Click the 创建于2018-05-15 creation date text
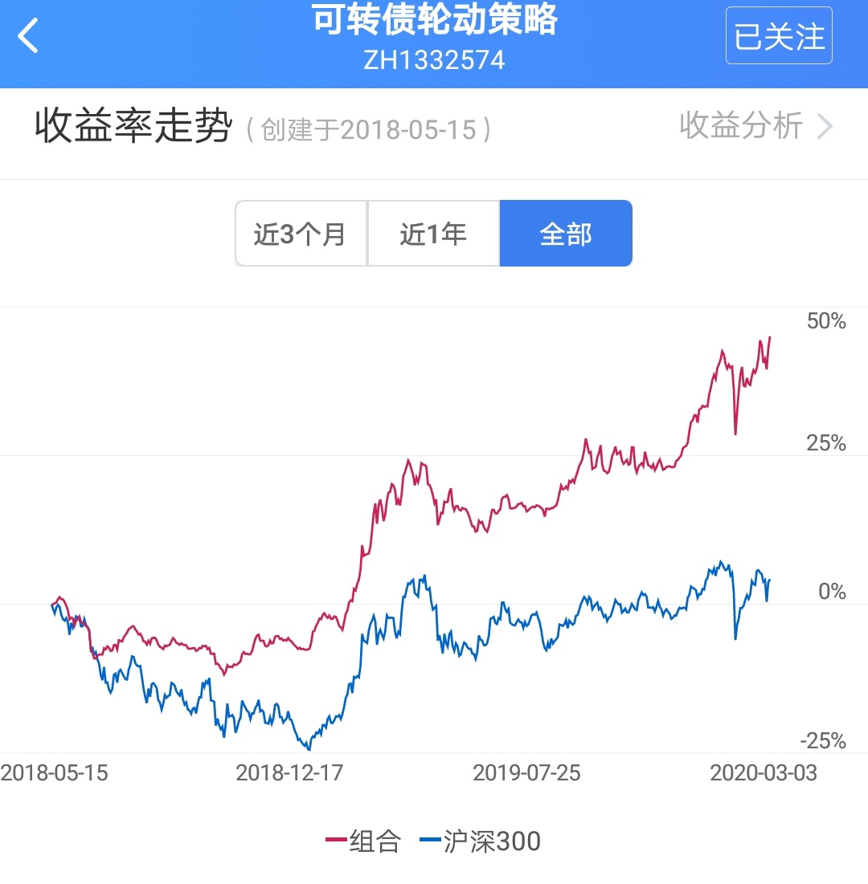The height and width of the screenshot is (884, 868). tap(368, 129)
